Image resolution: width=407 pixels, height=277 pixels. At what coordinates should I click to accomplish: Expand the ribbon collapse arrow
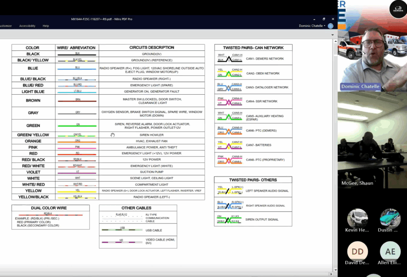point(333,35)
